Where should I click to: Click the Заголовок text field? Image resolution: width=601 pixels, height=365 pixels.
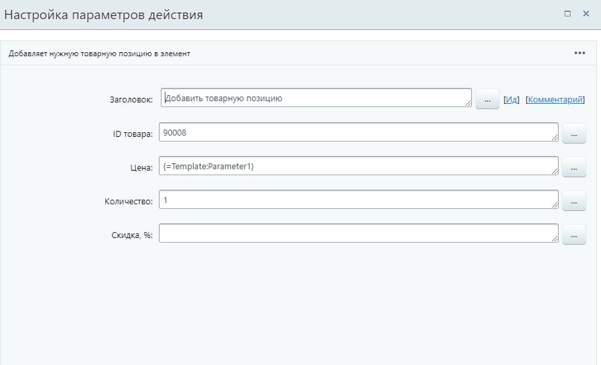tap(316, 99)
